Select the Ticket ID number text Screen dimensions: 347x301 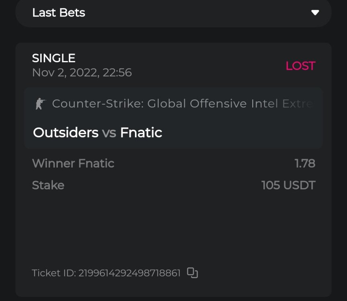click(x=129, y=273)
